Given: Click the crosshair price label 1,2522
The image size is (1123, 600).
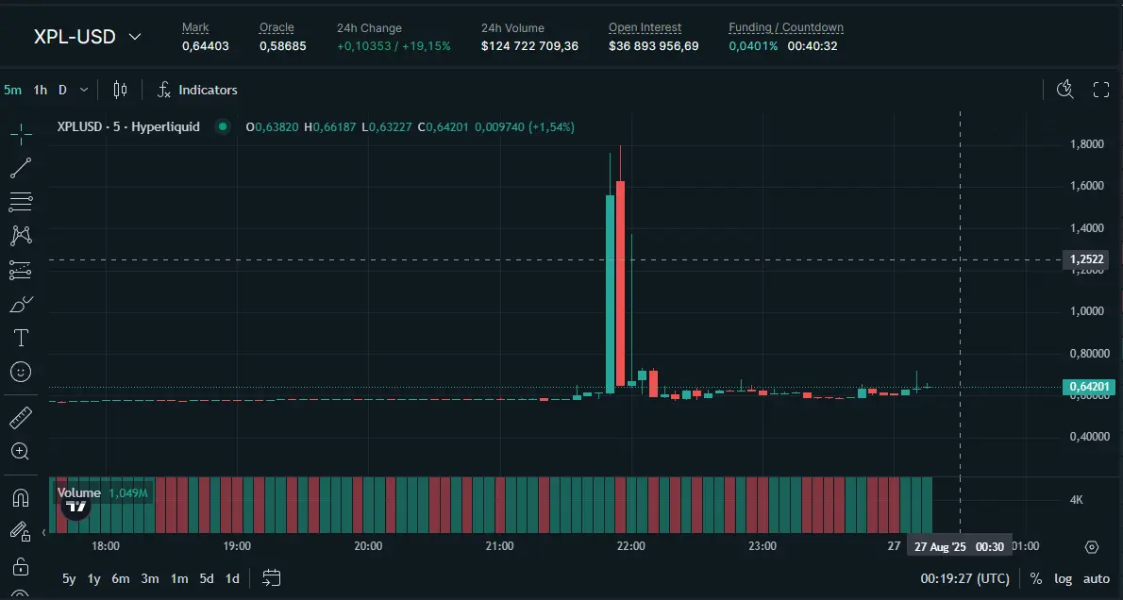Looking at the screenshot, I should (x=1086, y=259).
